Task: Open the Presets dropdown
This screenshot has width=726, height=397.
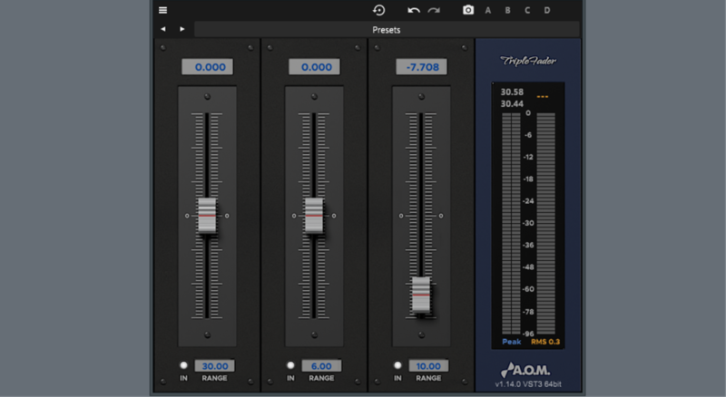Action: point(387,29)
